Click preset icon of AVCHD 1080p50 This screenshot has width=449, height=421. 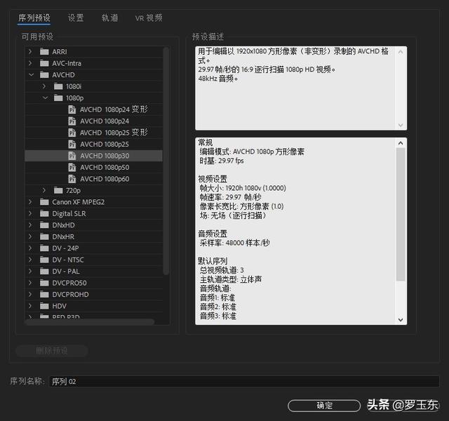pos(72,167)
